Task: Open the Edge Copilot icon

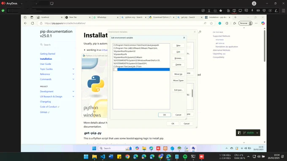Action: pos(263,23)
